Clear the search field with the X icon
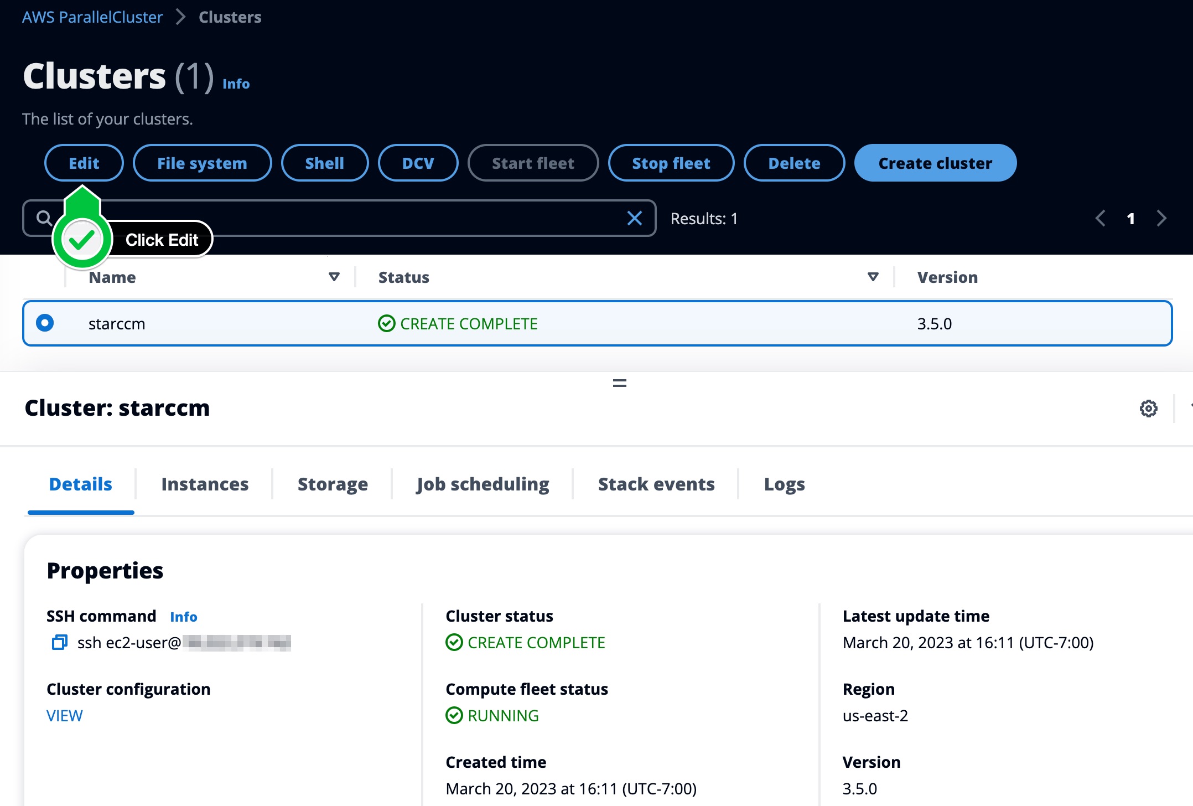 tap(635, 218)
